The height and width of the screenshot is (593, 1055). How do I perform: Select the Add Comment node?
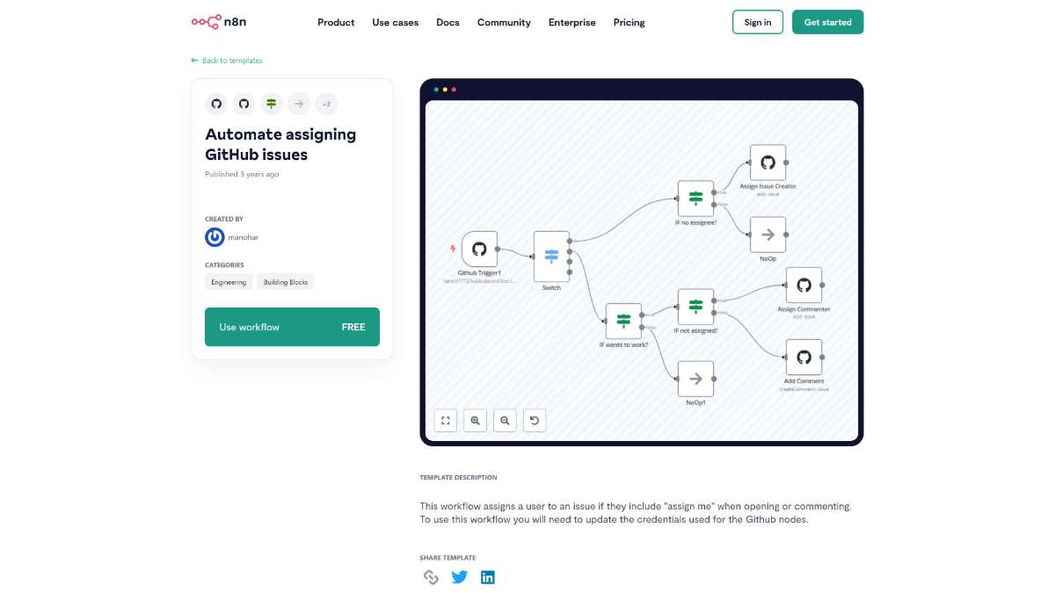tap(804, 358)
